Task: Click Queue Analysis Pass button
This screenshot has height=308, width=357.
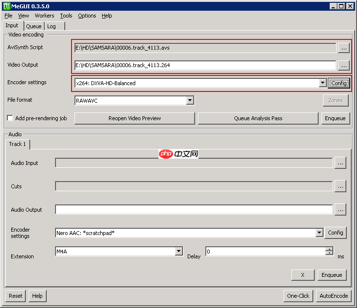Action: [258, 118]
